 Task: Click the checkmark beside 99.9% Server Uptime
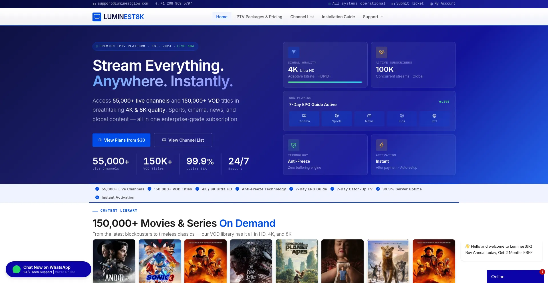click(x=378, y=189)
